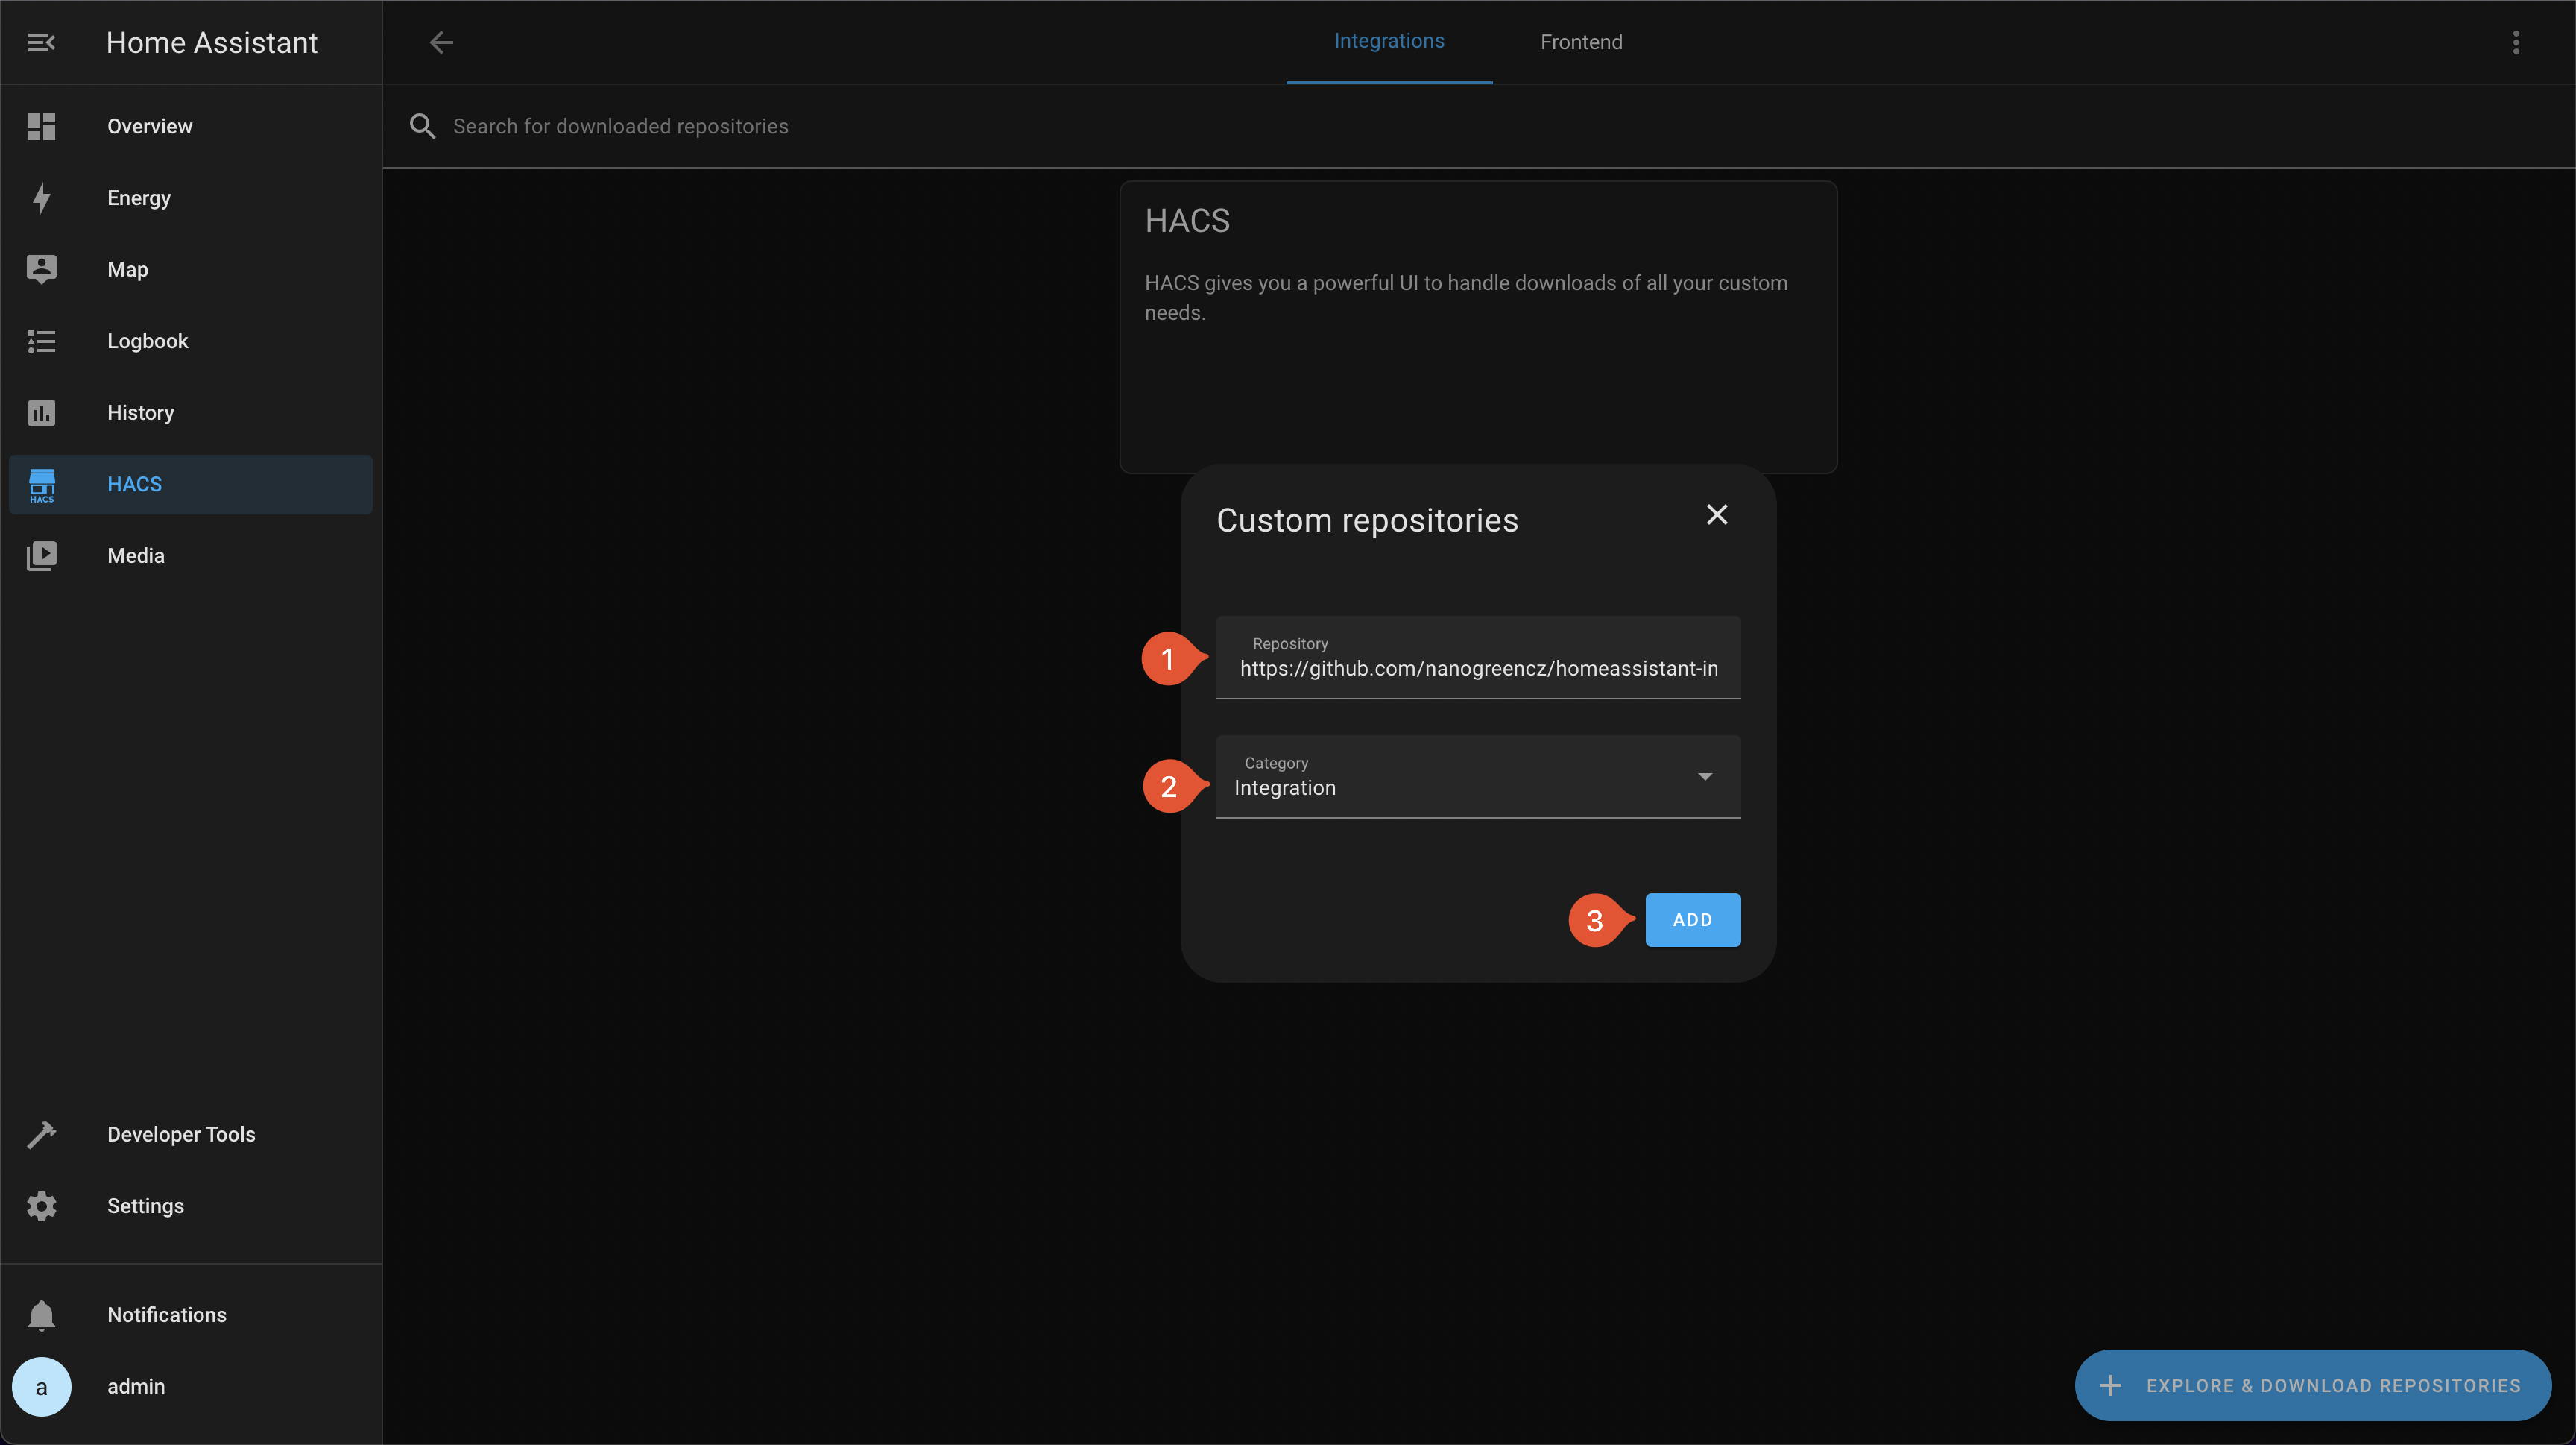
Task: Open Energy via lightning bolt icon
Action: click(41, 198)
